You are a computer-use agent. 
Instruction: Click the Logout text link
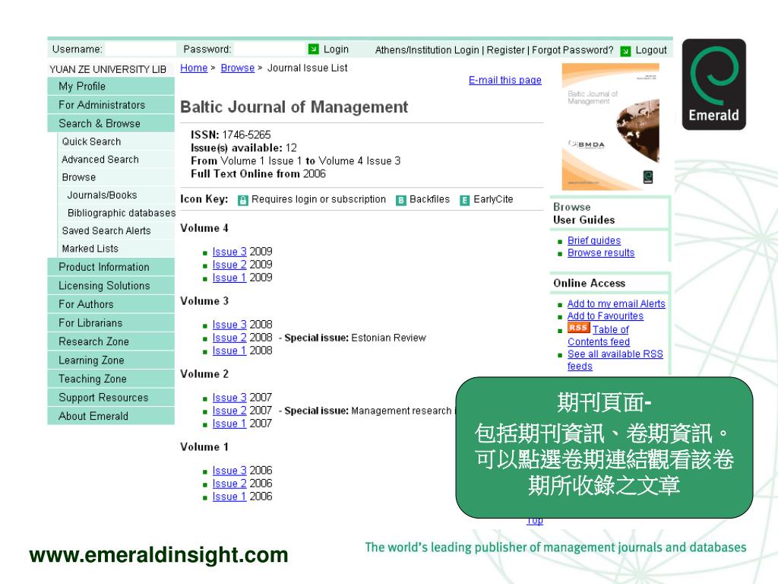click(651, 50)
